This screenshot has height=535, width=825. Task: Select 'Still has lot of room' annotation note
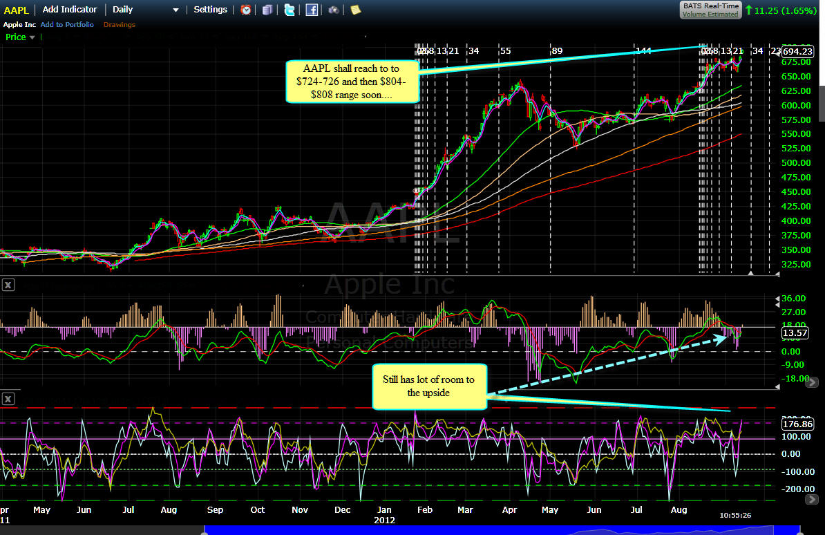click(x=429, y=386)
